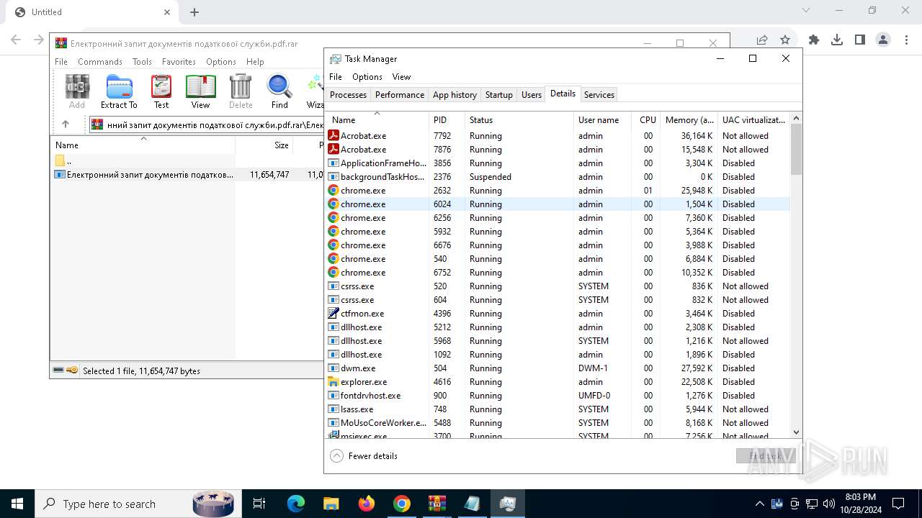Viewport: 922px width, 518px height.
Task: Click the Find icon in WinRAR toolbar
Action: (x=279, y=91)
